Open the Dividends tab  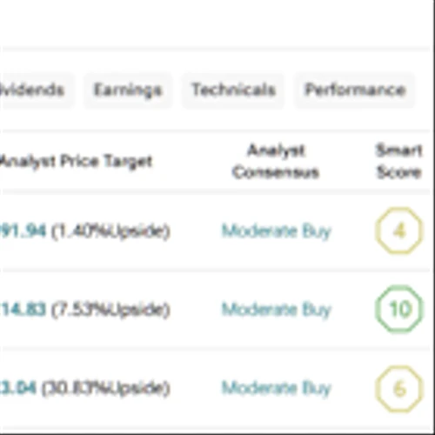(35, 90)
